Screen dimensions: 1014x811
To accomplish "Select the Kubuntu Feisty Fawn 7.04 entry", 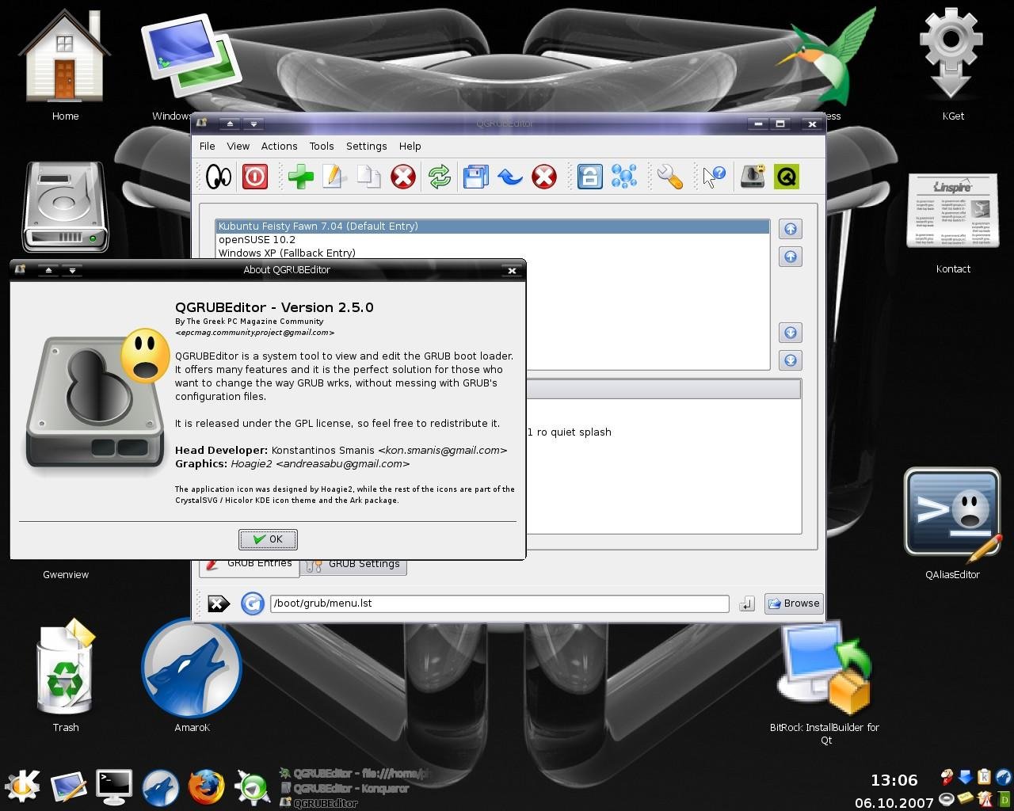I will click(x=493, y=227).
